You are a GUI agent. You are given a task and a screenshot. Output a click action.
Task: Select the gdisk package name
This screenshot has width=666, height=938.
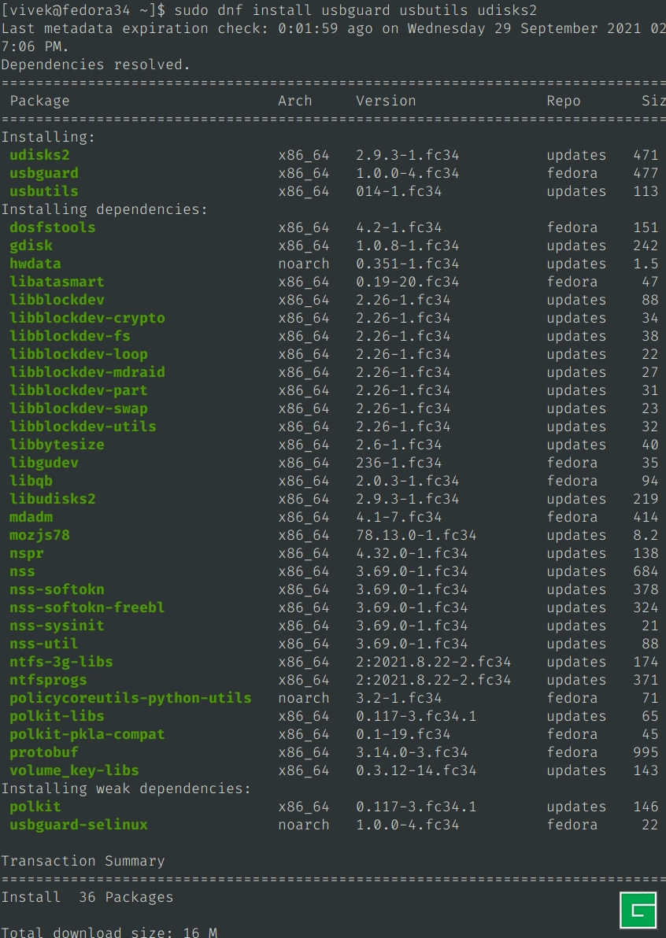coord(31,246)
